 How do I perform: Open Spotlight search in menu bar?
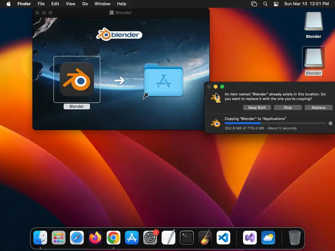pyautogui.click(x=265, y=4)
